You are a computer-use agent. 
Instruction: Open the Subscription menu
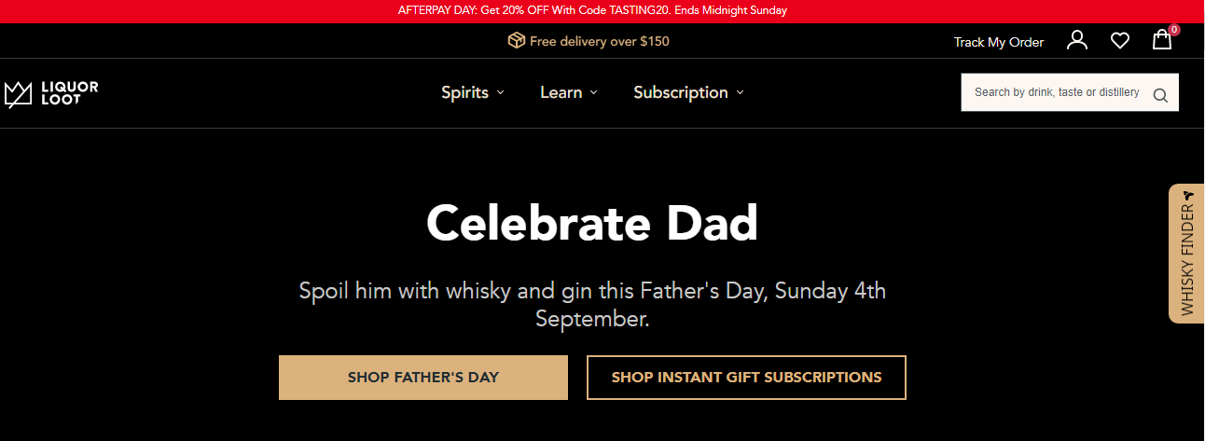pyautogui.click(x=681, y=92)
